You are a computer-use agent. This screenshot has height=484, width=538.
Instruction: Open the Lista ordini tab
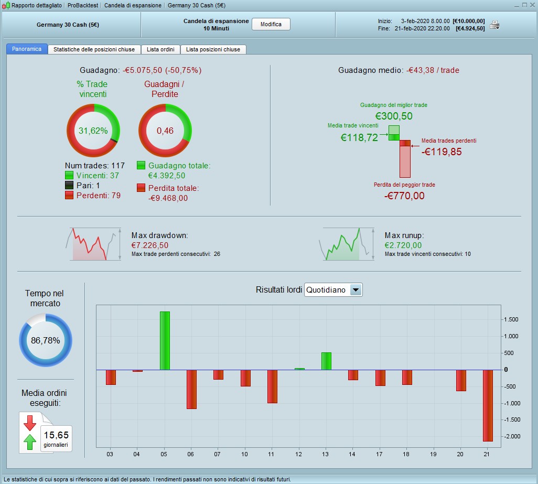point(160,49)
